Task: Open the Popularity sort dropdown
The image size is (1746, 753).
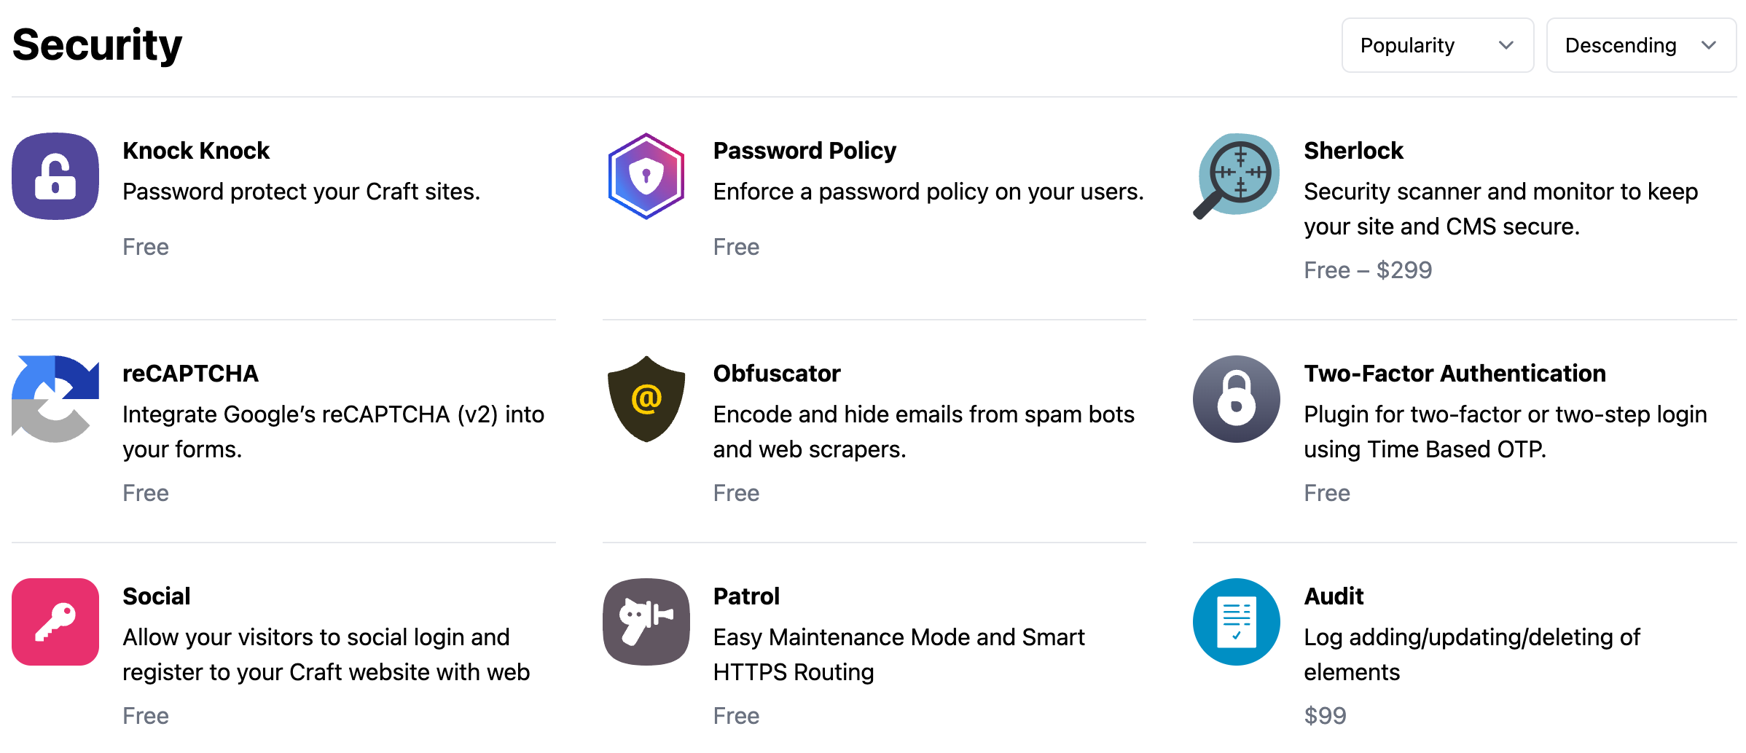Action: pos(1437,45)
